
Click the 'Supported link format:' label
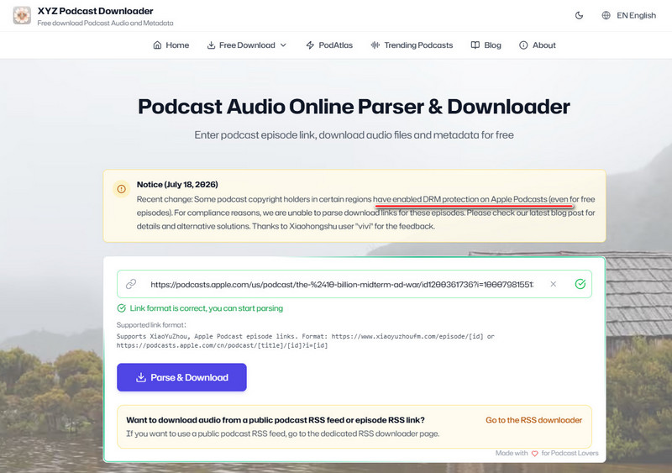tap(151, 324)
